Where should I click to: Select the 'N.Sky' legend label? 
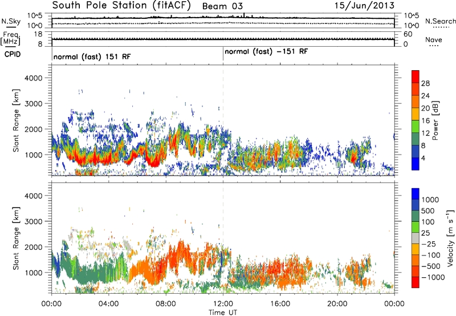(x=11, y=21)
